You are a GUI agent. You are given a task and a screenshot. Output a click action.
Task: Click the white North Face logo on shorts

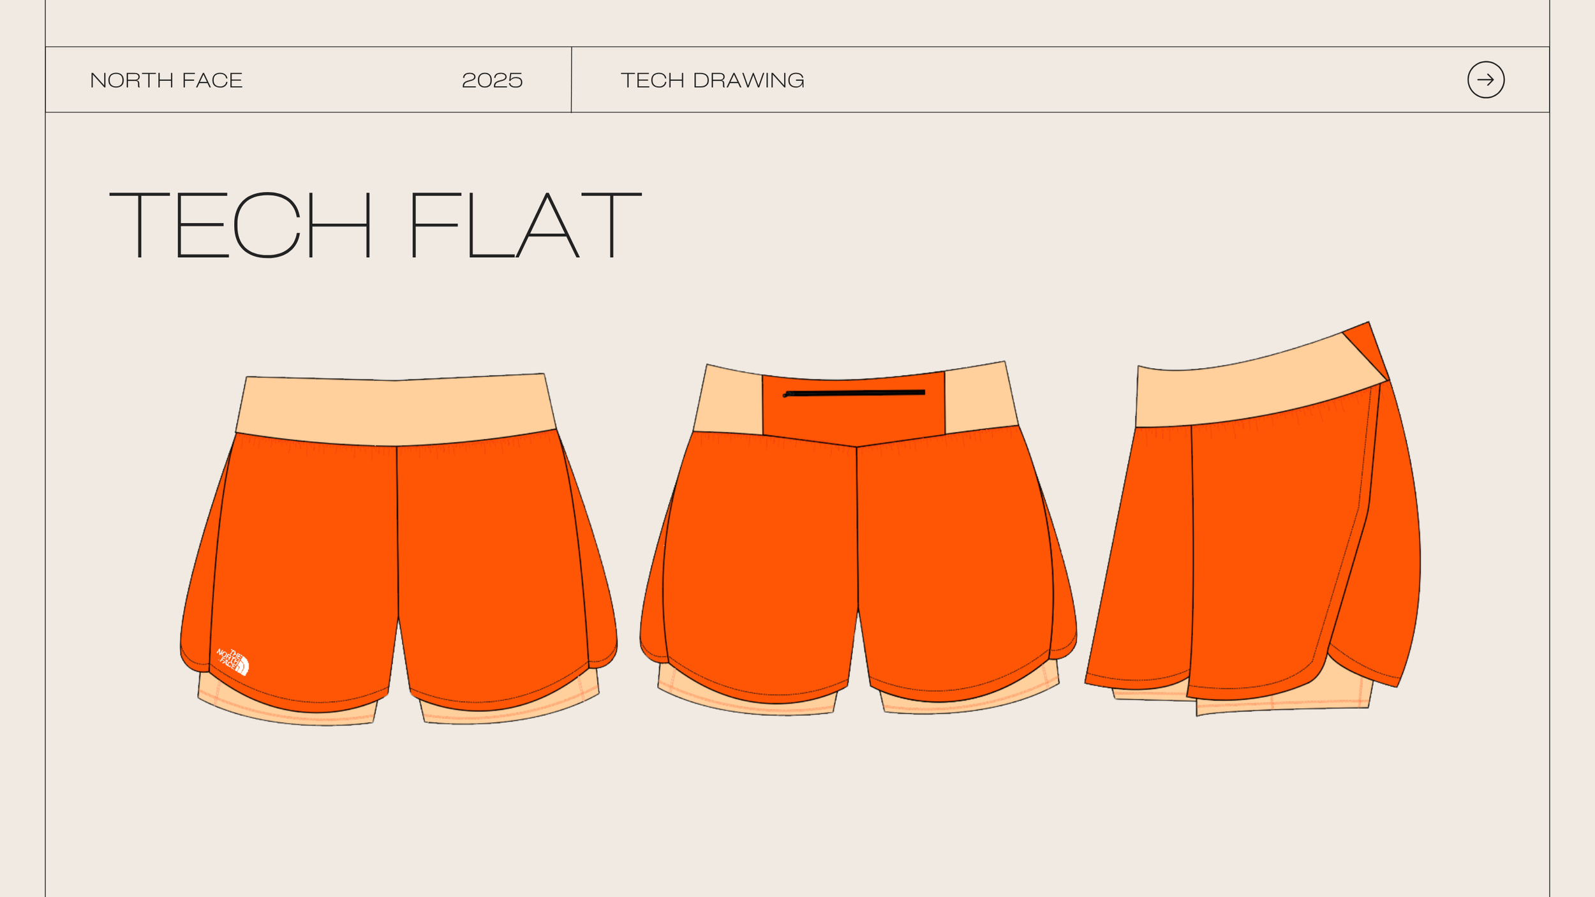(234, 662)
